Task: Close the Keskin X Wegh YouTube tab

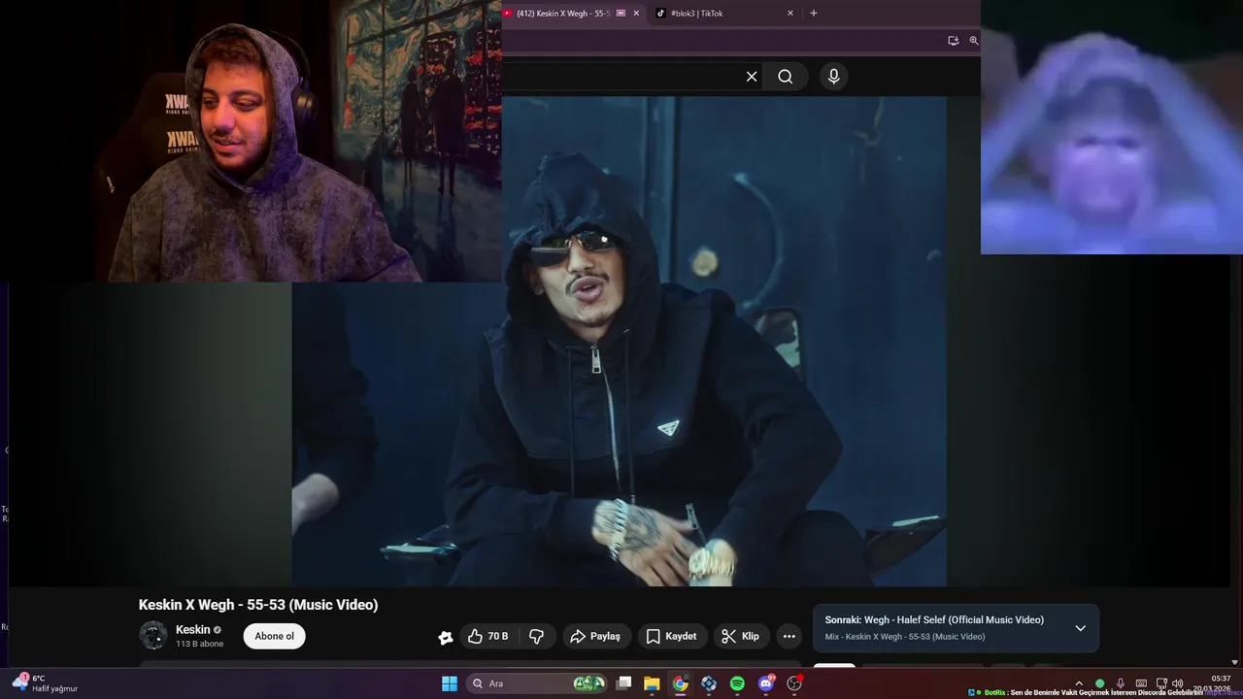Action: click(636, 14)
